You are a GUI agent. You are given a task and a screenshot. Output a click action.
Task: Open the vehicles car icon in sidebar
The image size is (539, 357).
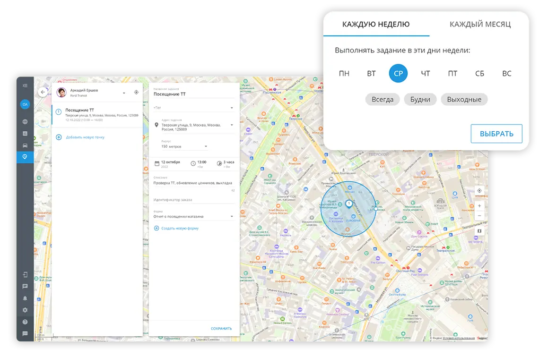click(x=25, y=145)
